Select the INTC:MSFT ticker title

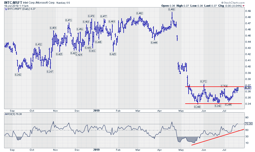[x=13, y=3]
